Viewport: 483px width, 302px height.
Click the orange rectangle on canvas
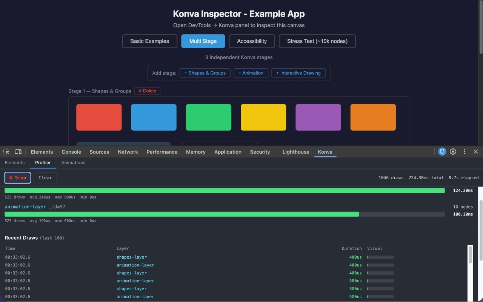(x=373, y=117)
